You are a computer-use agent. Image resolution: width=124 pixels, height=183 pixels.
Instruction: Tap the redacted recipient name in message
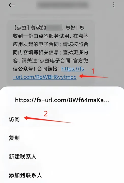point(54,28)
